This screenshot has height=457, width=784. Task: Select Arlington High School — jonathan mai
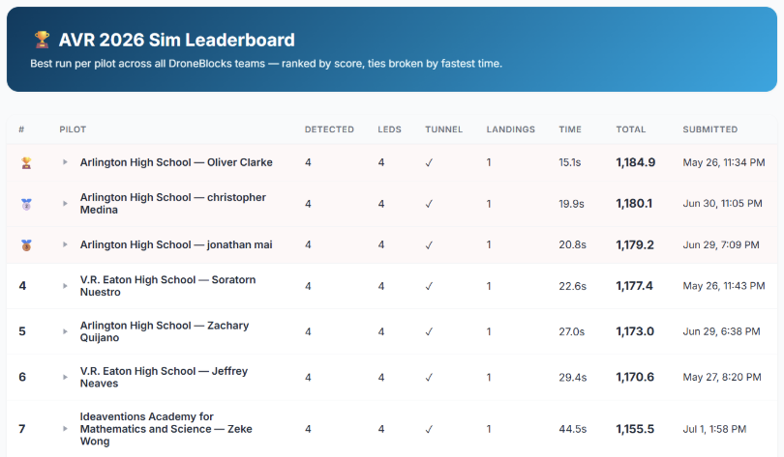[x=176, y=244]
